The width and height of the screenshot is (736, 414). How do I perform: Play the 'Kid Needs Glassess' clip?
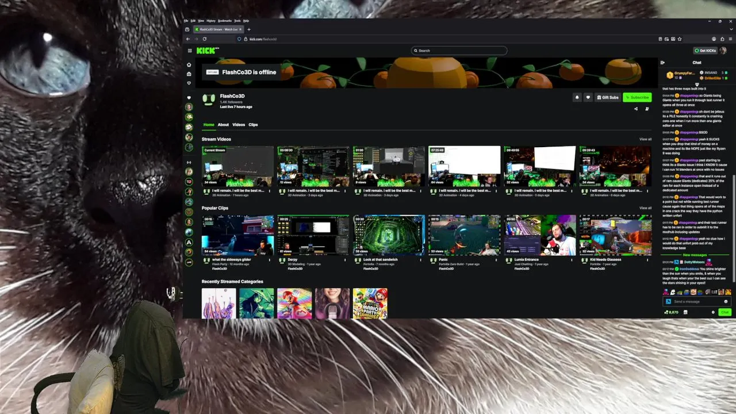pyautogui.click(x=615, y=235)
